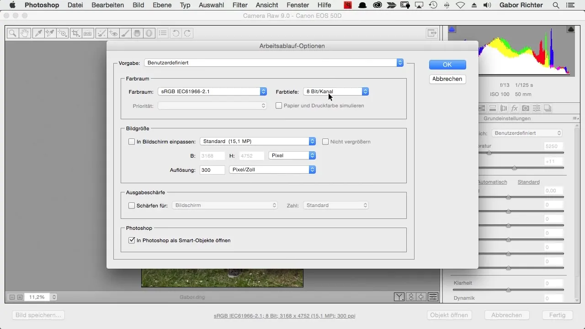Adjust the Klarheit slider

508,290
